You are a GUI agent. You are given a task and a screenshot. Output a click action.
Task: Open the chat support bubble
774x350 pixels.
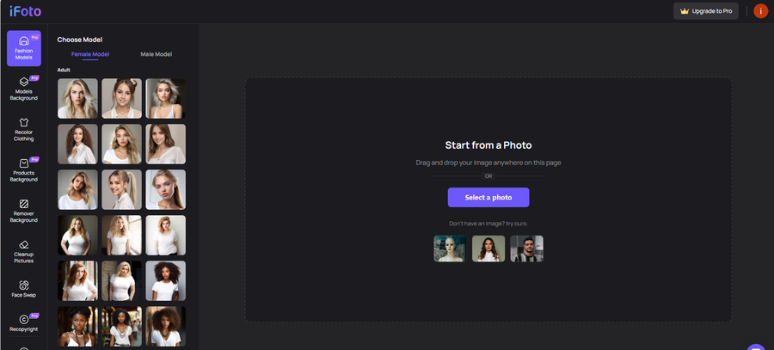(x=756, y=347)
